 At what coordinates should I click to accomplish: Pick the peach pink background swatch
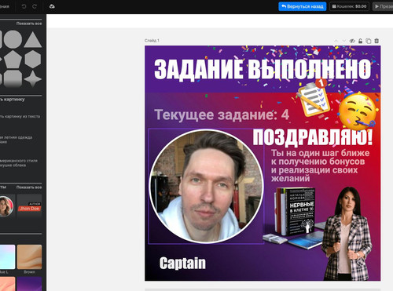(x=7, y=284)
